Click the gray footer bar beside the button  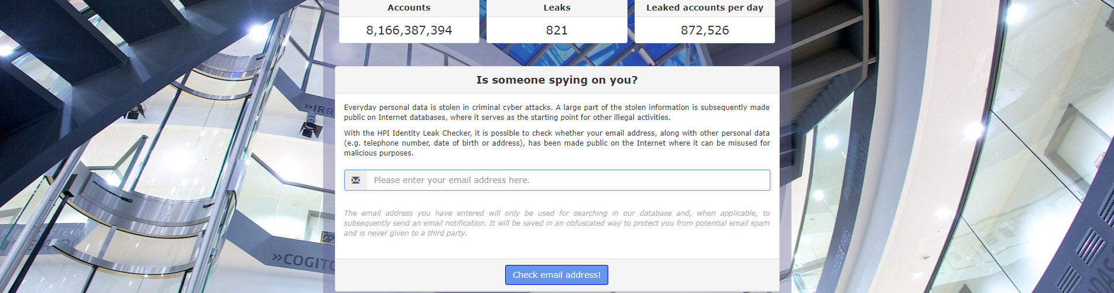(694, 275)
